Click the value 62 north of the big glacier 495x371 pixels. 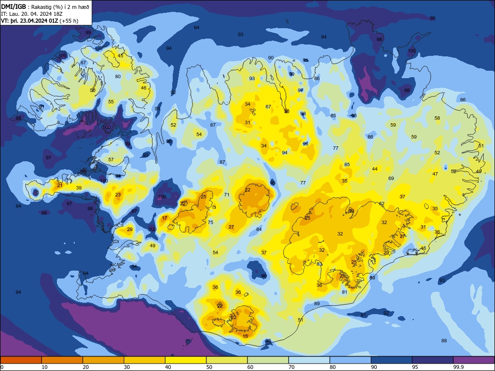(382, 203)
